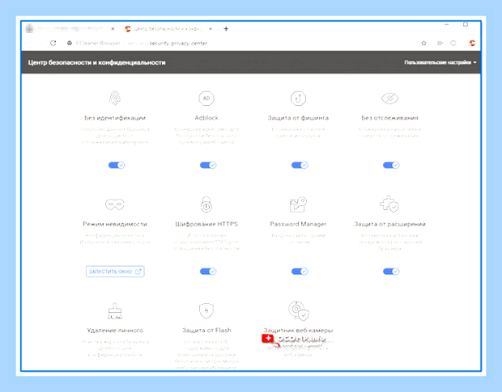This screenshot has height=392, width=502.
Task: Toggle Защита от расширений switch
Action: click(x=391, y=272)
